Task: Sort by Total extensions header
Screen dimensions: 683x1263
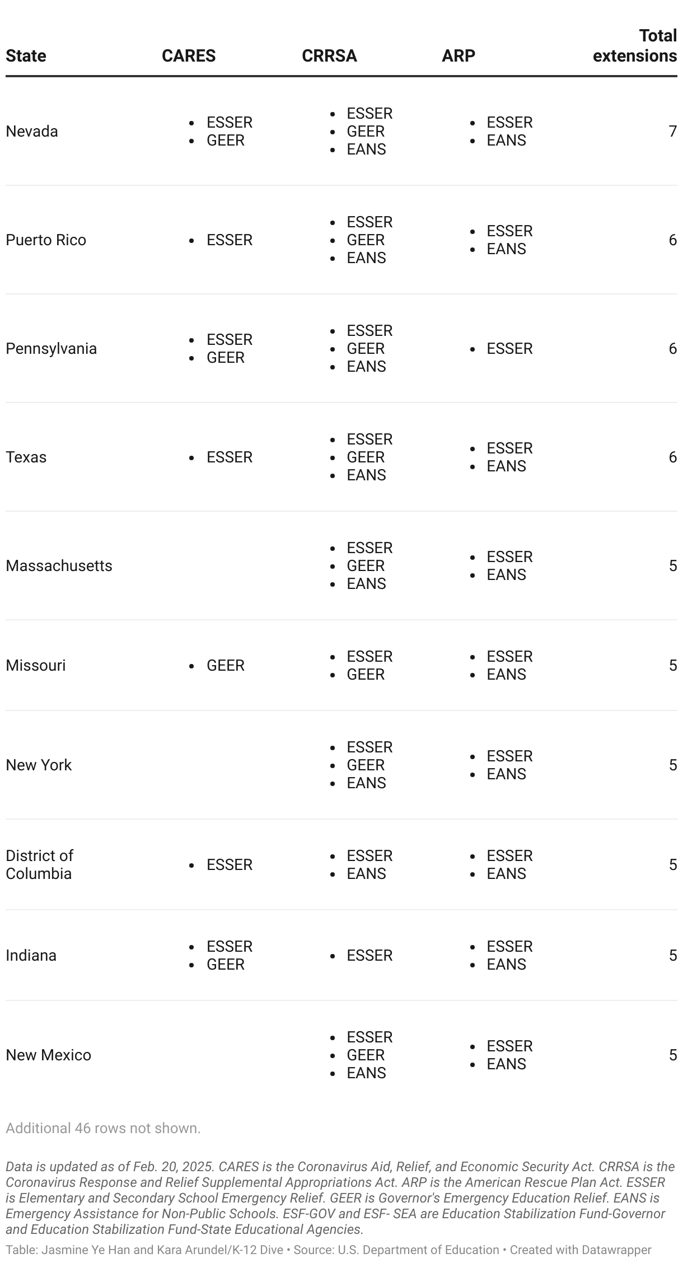Action: coord(635,46)
